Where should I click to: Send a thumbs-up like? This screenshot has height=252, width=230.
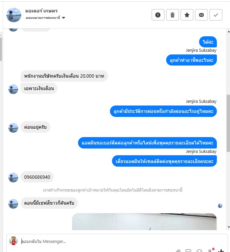click(x=221, y=251)
